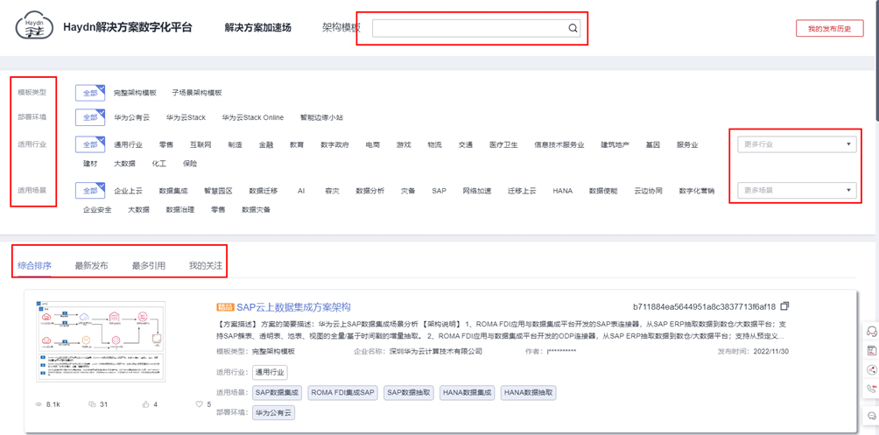Expand the 更多行业 dropdown
Viewport: 879px width, 435px height.
[x=797, y=144]
